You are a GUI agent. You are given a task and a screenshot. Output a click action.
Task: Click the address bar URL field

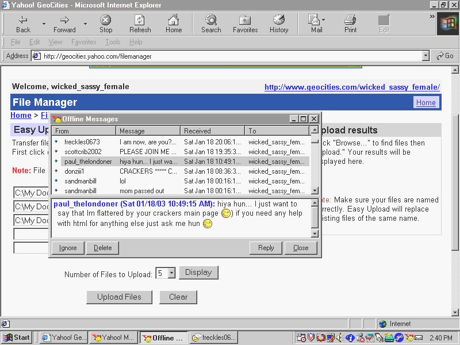tap(232, 56)
